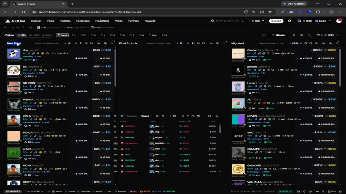Bookmark this page with star icon

coord(270,12)
